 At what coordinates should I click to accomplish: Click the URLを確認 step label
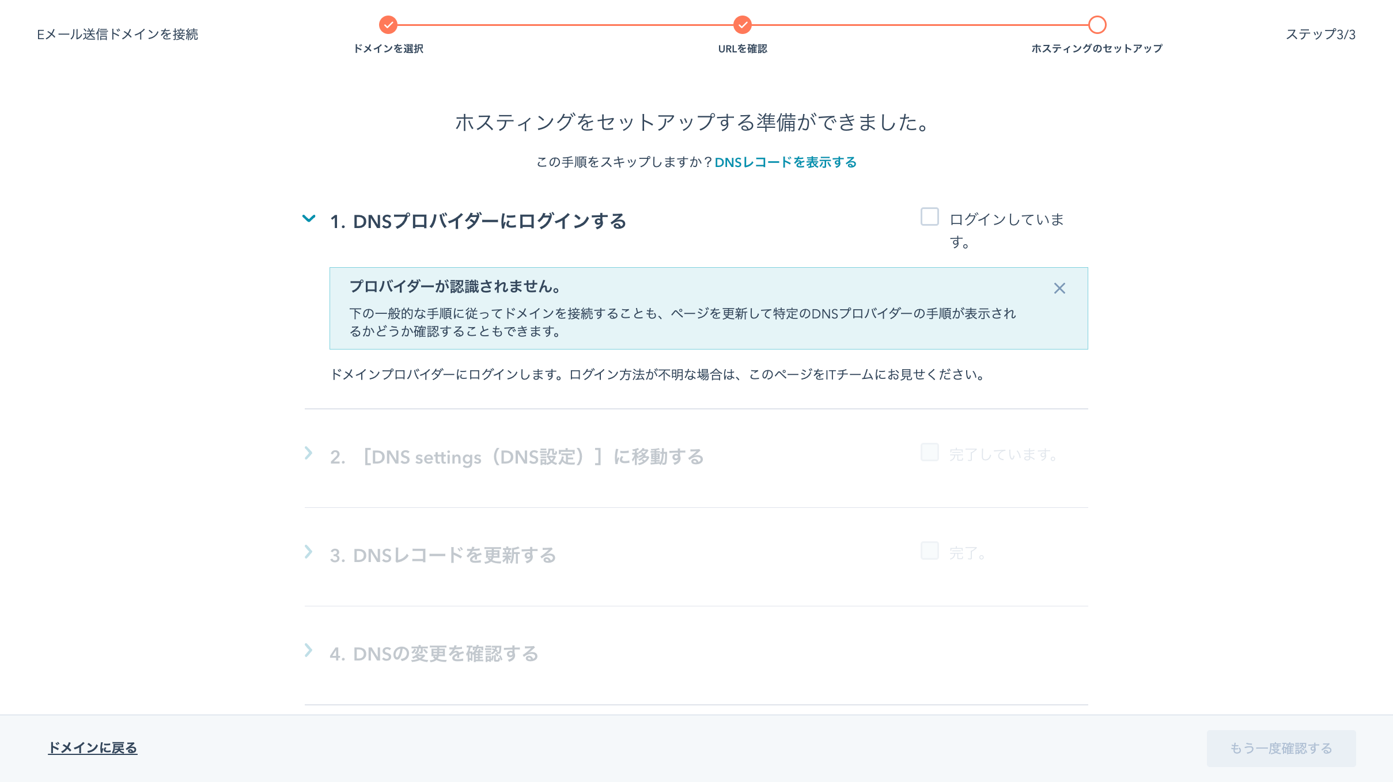[x=743, y=49]
